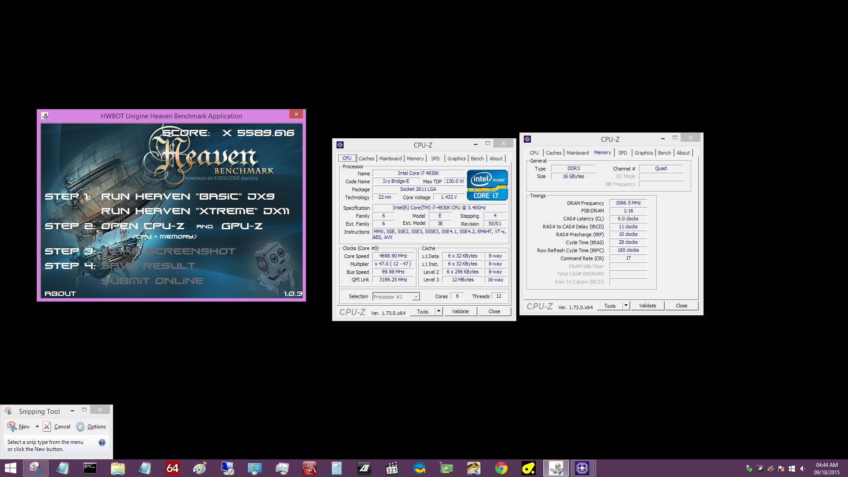The width and height of the screenshot is (848, 477).
Task: Switch to Caches tab in CPU-Z CPU window
Action: [x=366, y=159]
